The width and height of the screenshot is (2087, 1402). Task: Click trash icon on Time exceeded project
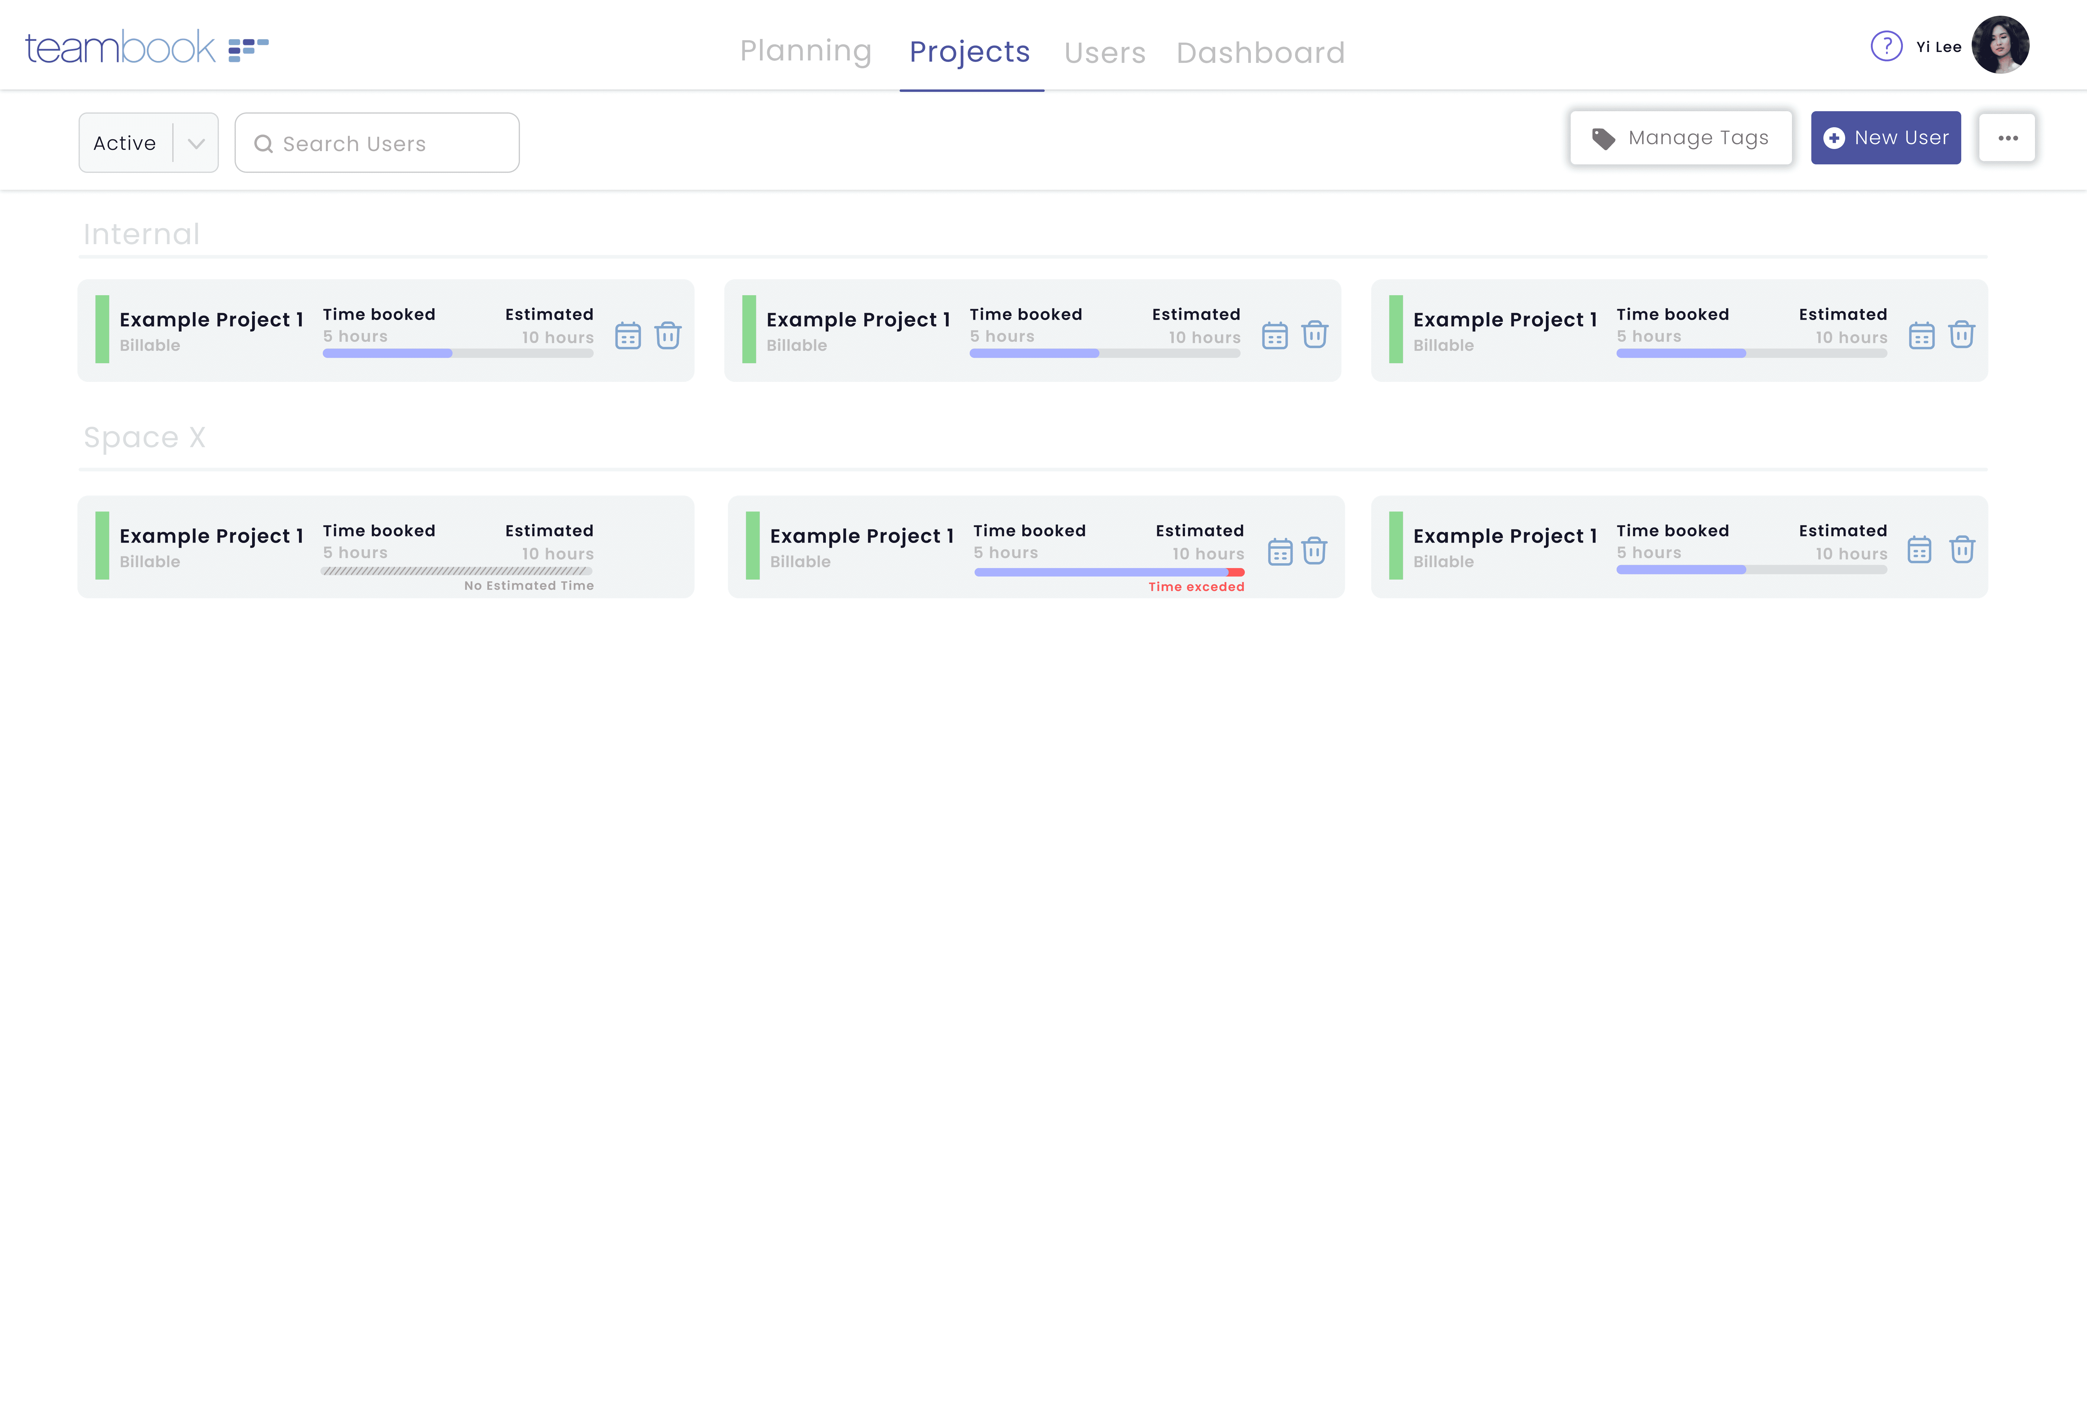(x=1314, y=551)
